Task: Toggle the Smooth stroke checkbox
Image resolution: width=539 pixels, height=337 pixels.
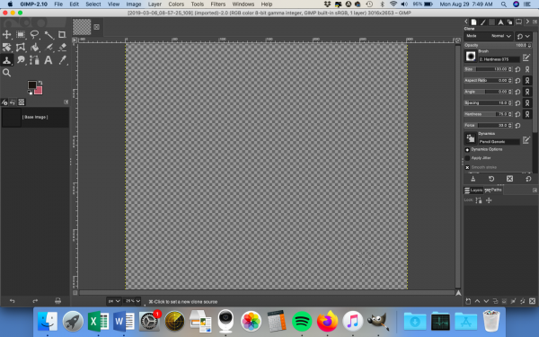Action: point(467,167)
